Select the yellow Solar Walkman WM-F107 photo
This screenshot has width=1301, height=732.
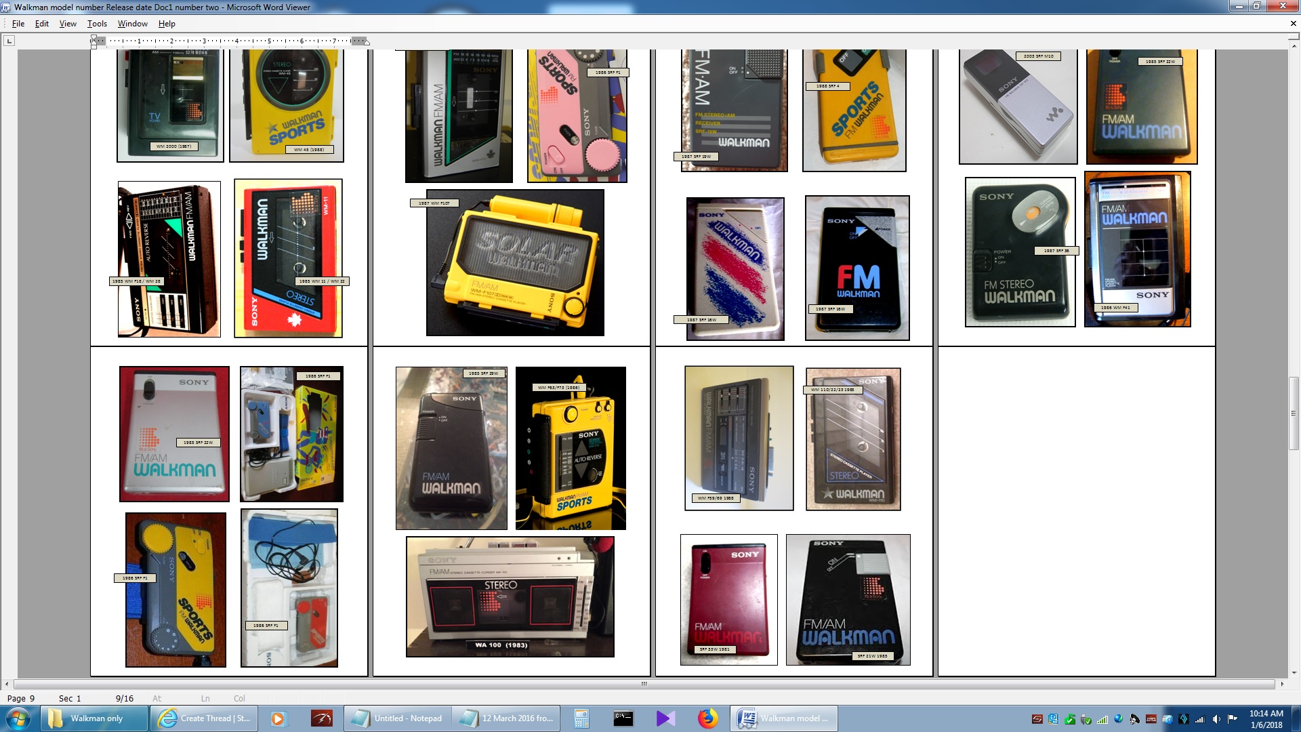click(x=515, y=262)
